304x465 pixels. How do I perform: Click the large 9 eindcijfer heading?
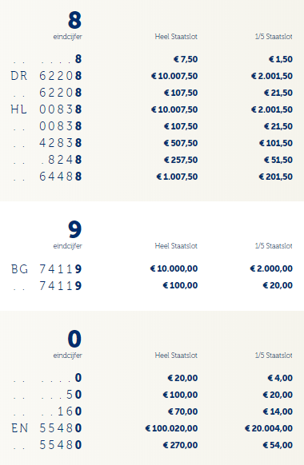click(x=74, y=229)
